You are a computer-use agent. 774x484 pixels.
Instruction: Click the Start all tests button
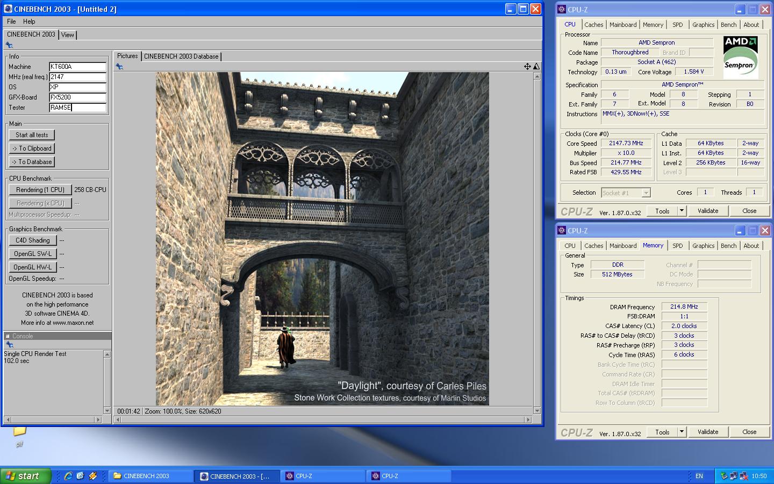(x=32, y=135)
